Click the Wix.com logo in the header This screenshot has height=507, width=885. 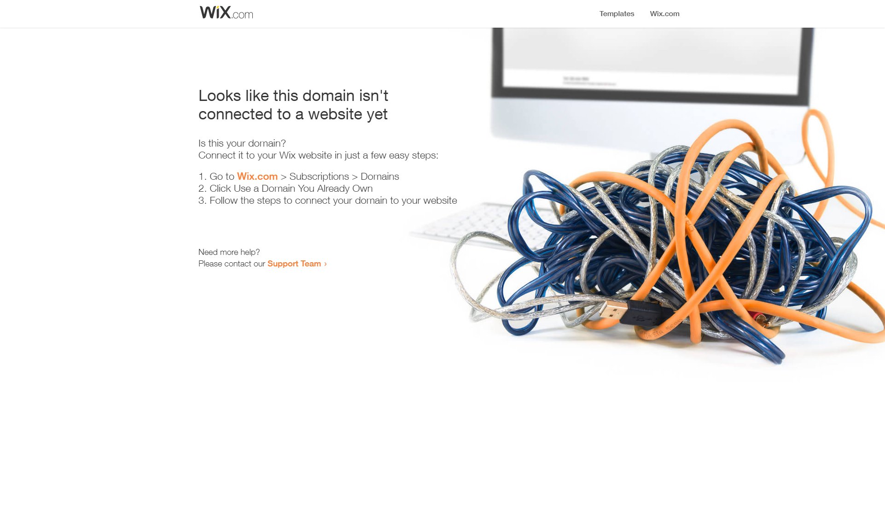(226, 12)
